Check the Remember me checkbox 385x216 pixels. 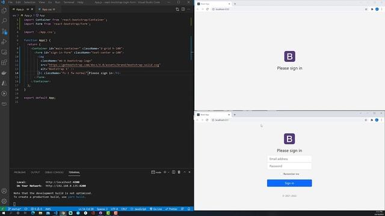(x=281, y=174)
